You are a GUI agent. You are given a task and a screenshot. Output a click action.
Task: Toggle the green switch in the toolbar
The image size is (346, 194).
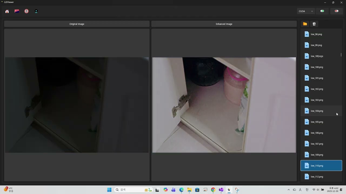tap(322, 11)
